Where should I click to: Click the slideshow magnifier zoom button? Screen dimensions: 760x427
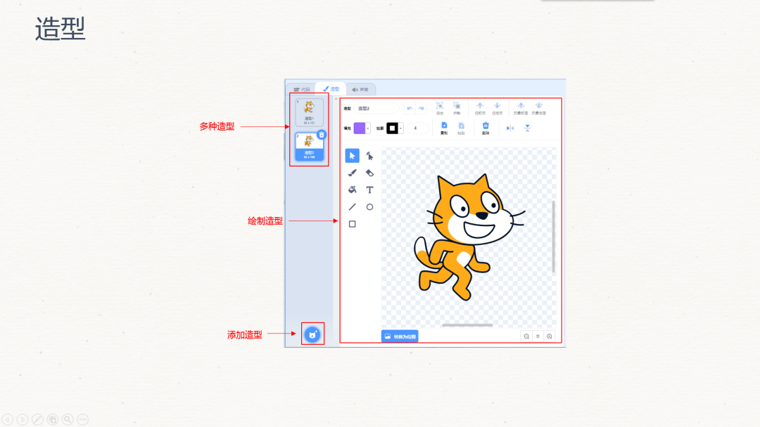tap(68, 419)
